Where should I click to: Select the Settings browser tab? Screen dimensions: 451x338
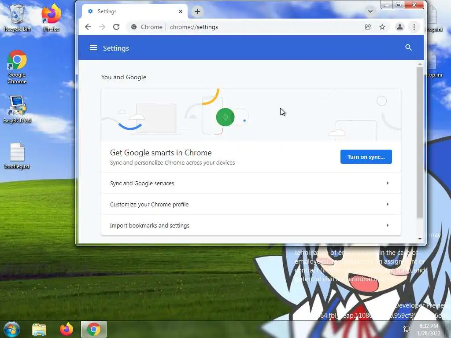tap(135, 11)
